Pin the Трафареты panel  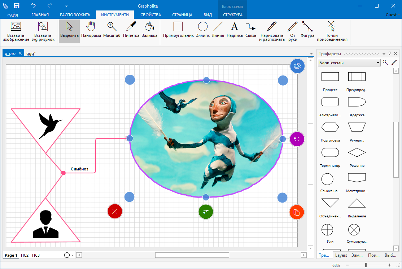tap(389, 53)
